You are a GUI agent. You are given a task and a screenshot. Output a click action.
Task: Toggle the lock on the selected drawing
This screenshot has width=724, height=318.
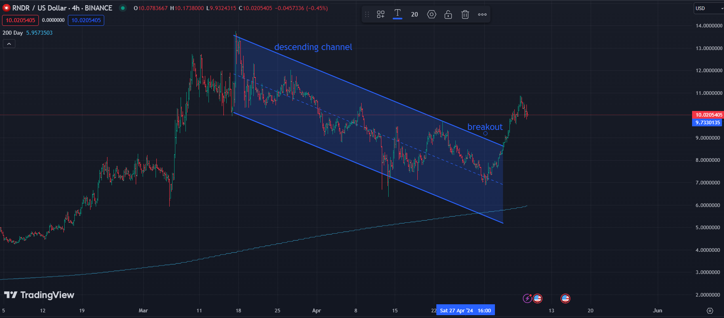(x=448, y=15)
